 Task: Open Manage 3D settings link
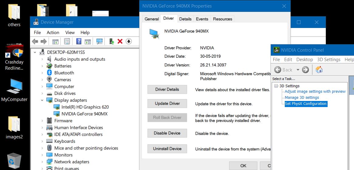302,97
